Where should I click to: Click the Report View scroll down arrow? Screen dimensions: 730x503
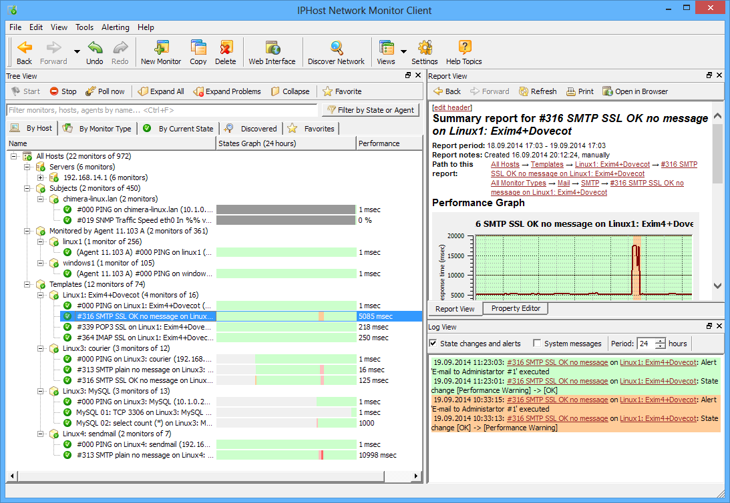[x=717, y=286]
